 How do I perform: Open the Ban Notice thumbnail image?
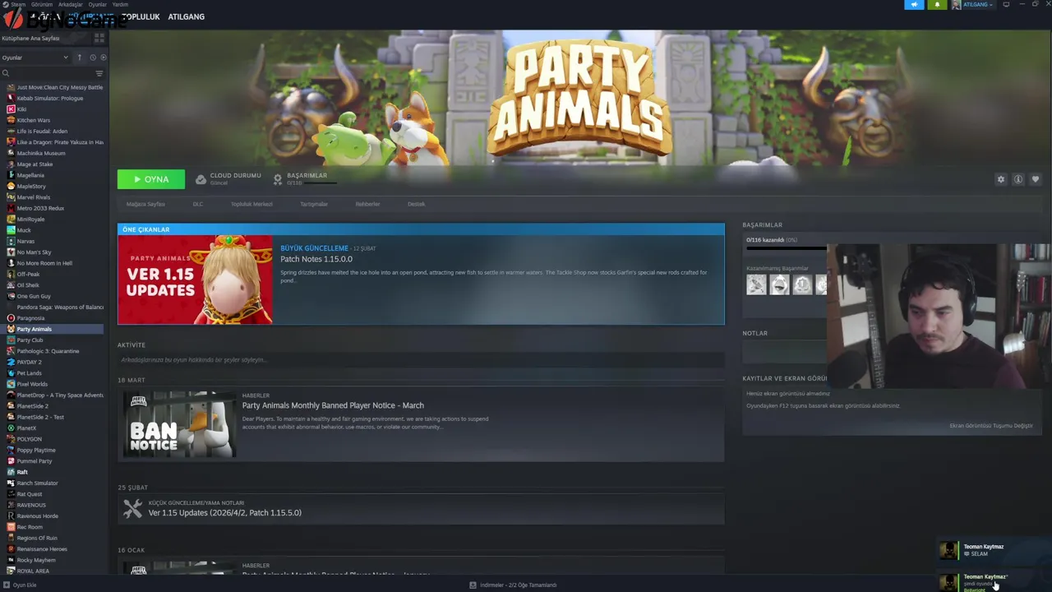click(x=180, y=424)
